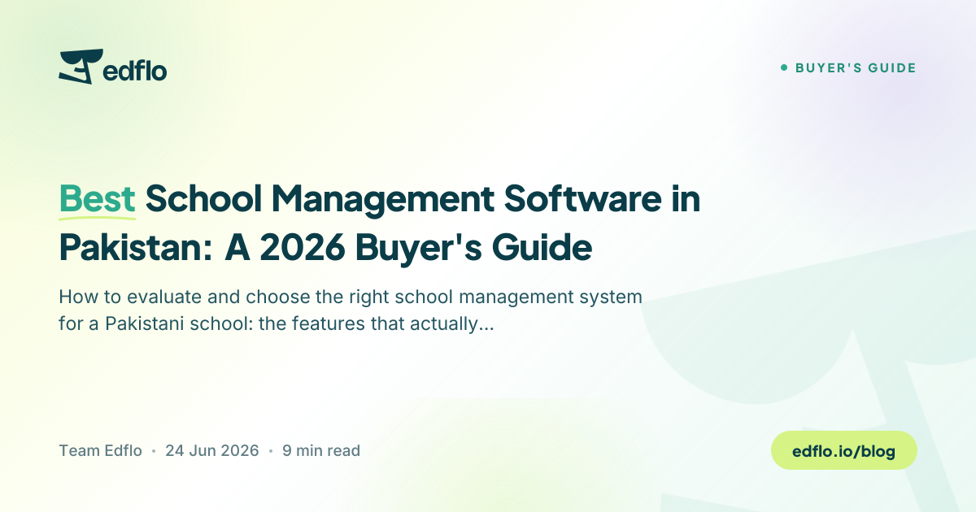Click the underlined word "Best" in the headline
Viewport: 976px width, 512px height.
pos(97,201)
